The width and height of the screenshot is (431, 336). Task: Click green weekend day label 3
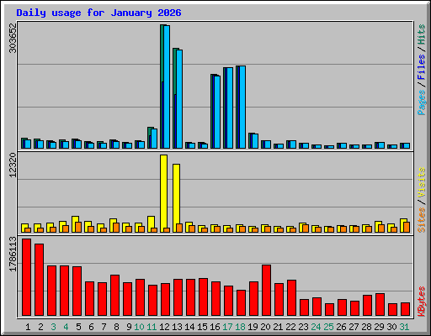53,327
